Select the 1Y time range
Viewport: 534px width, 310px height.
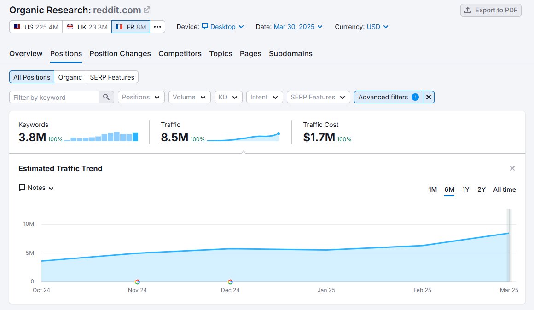tap(466, 189)
